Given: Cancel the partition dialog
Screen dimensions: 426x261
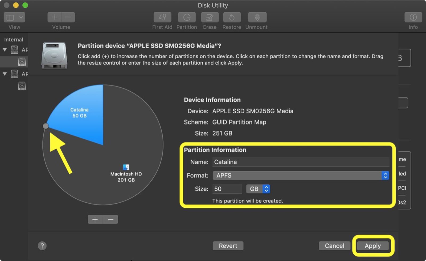Looking at the screenshot, I should 334,246.
